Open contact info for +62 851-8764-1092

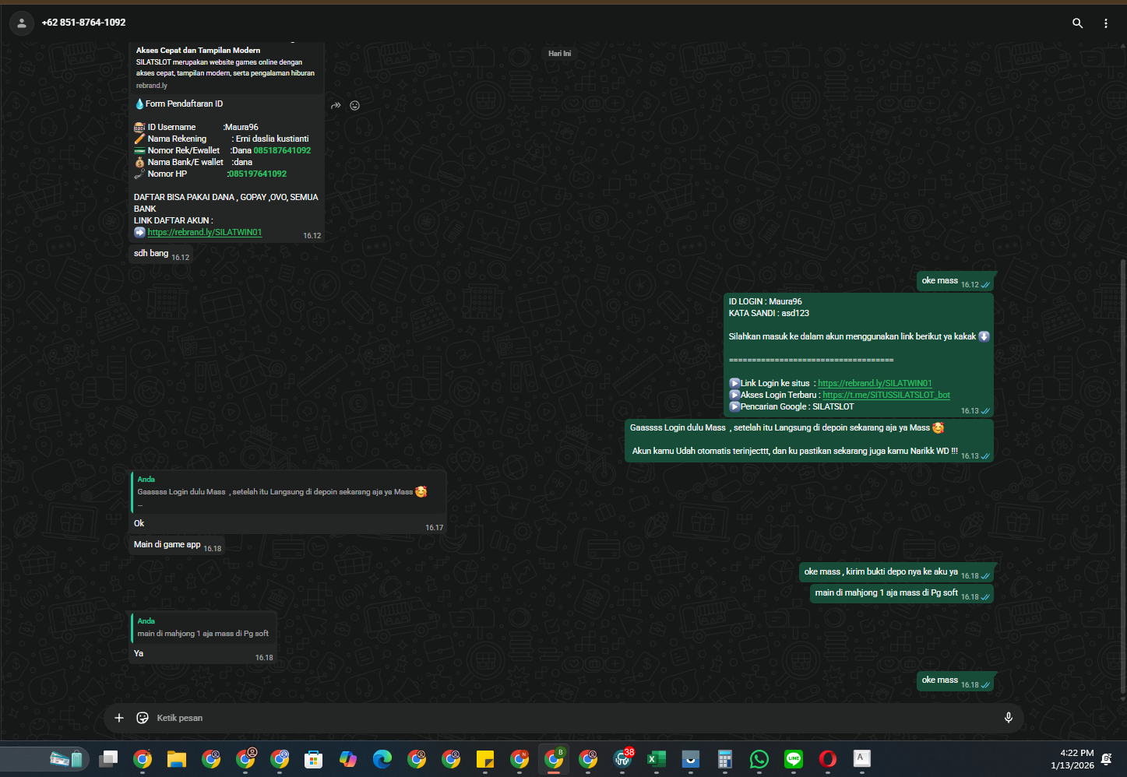tap(83, 23)
